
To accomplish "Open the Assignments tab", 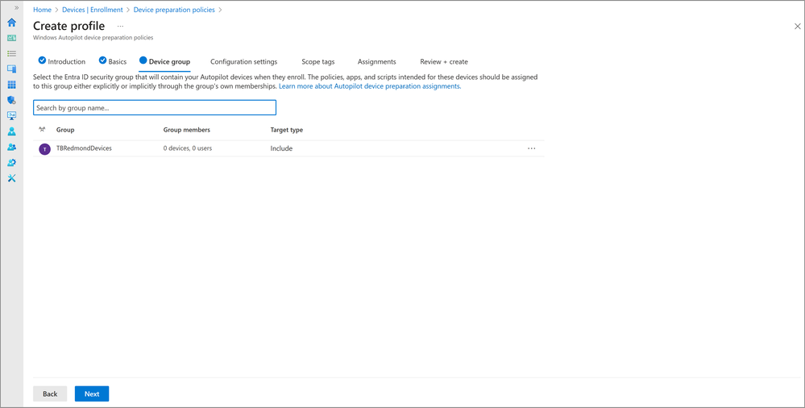I will pos(377,61).
